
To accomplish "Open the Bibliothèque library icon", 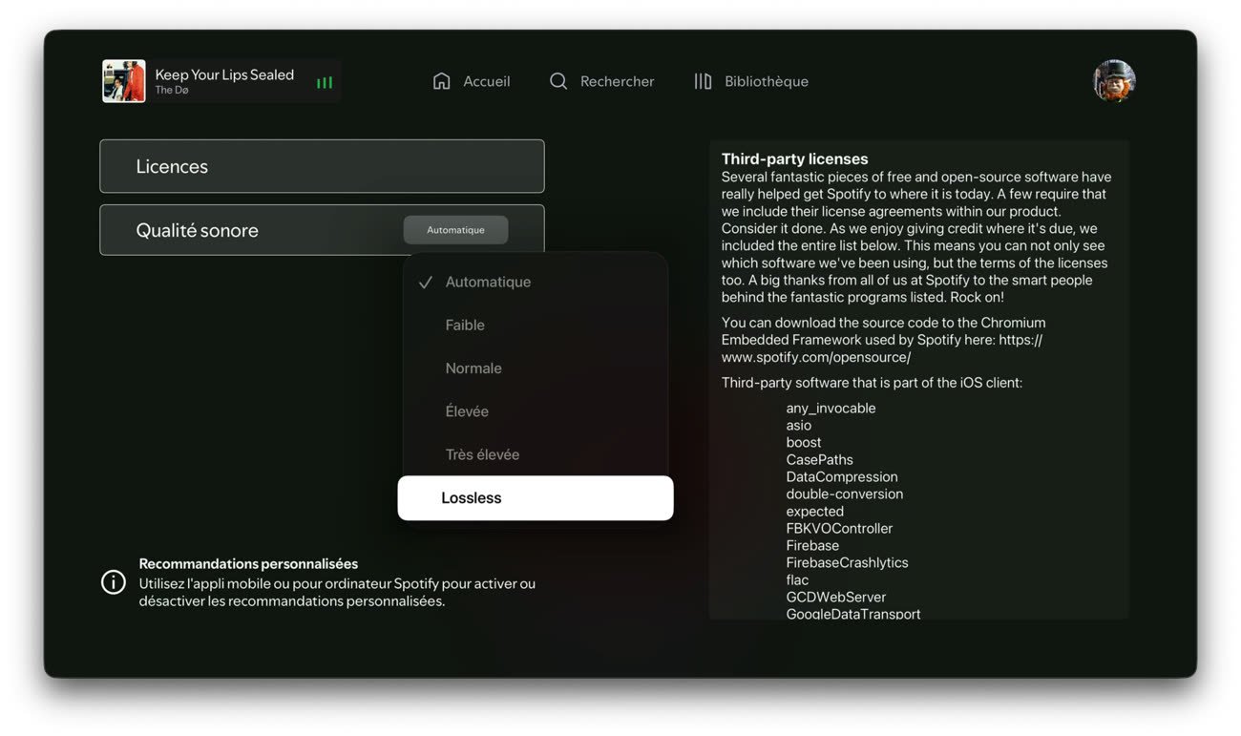I will (x=703, y=81).
